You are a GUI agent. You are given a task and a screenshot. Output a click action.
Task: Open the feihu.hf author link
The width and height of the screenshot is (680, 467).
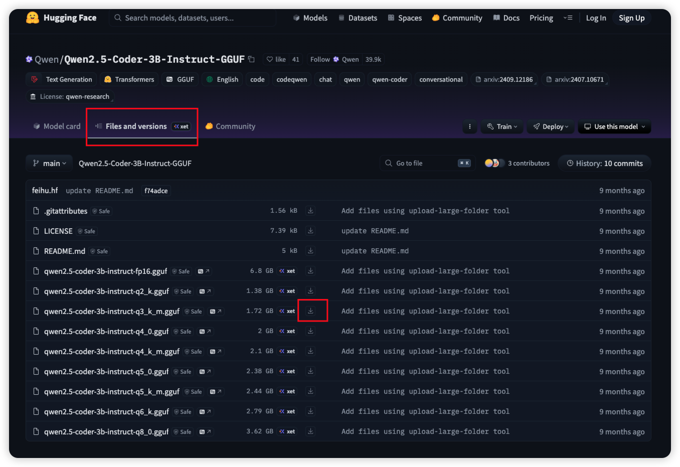(x=45, y=191)
